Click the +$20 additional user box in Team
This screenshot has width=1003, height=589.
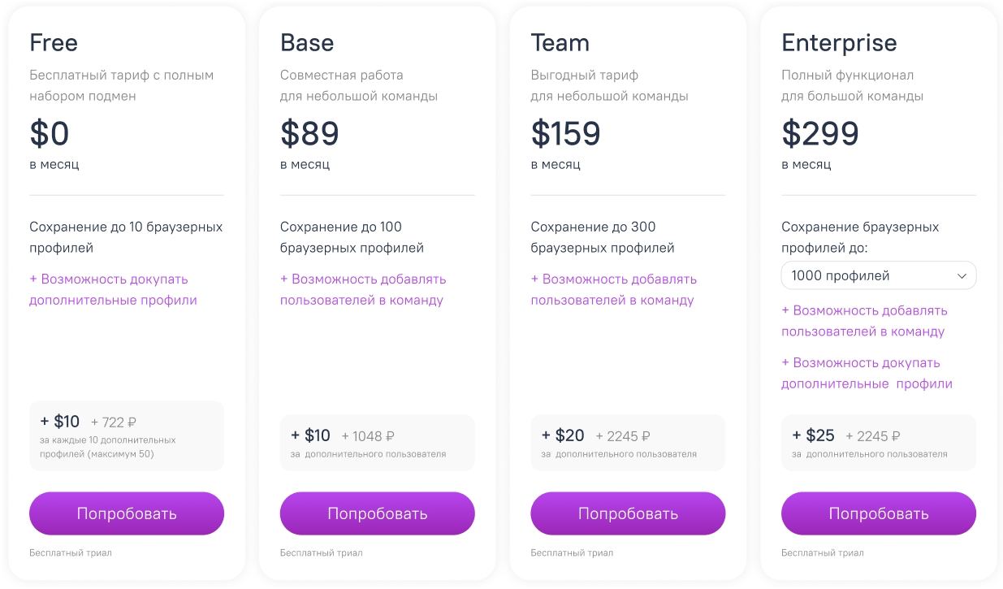coord(628,443)
